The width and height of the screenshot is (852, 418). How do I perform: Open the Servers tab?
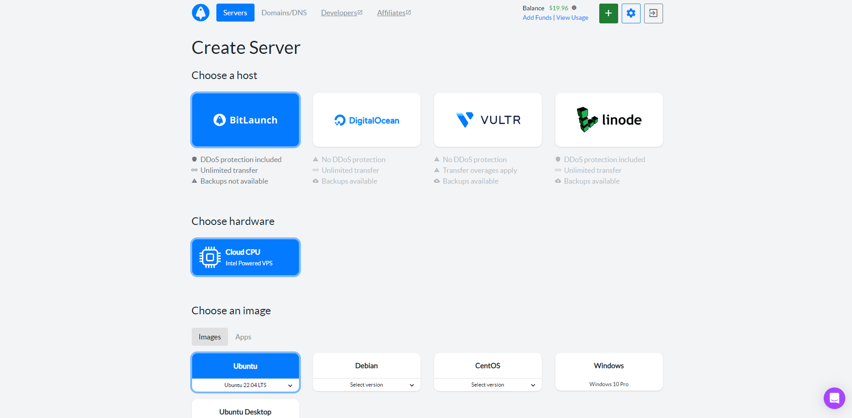pos(235,13)
